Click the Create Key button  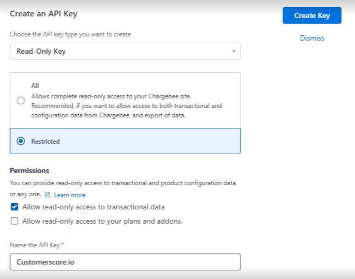(x=311, y=16)
